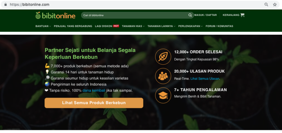The image size is (282, 133).
Task: Click the browser zoom magnifier icon
Action: point(266,5)
